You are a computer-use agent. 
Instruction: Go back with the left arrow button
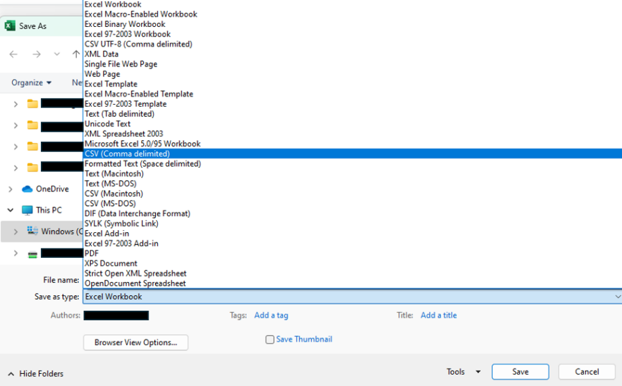[13, 54]
